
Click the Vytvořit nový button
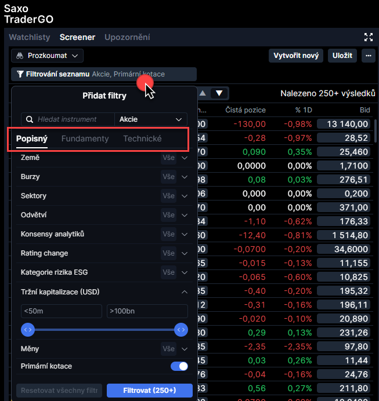[x=295, y=56]
